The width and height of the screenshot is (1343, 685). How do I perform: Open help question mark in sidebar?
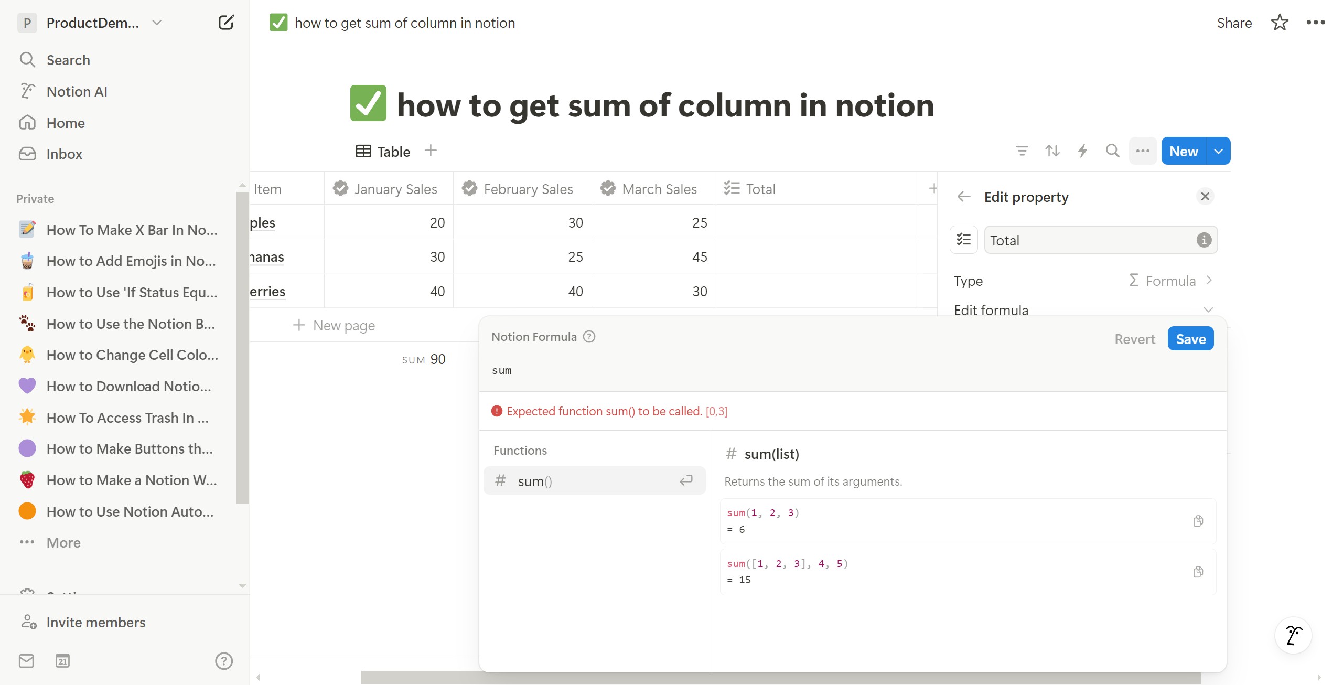click(x=224, y=661)
